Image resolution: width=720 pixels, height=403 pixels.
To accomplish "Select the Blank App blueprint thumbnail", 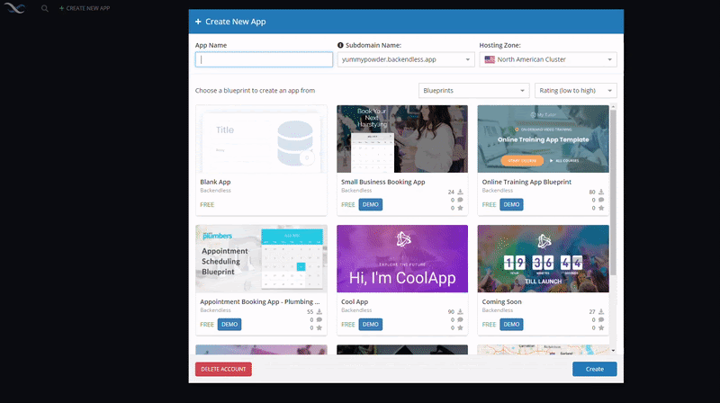I will (x=261, y=139).
